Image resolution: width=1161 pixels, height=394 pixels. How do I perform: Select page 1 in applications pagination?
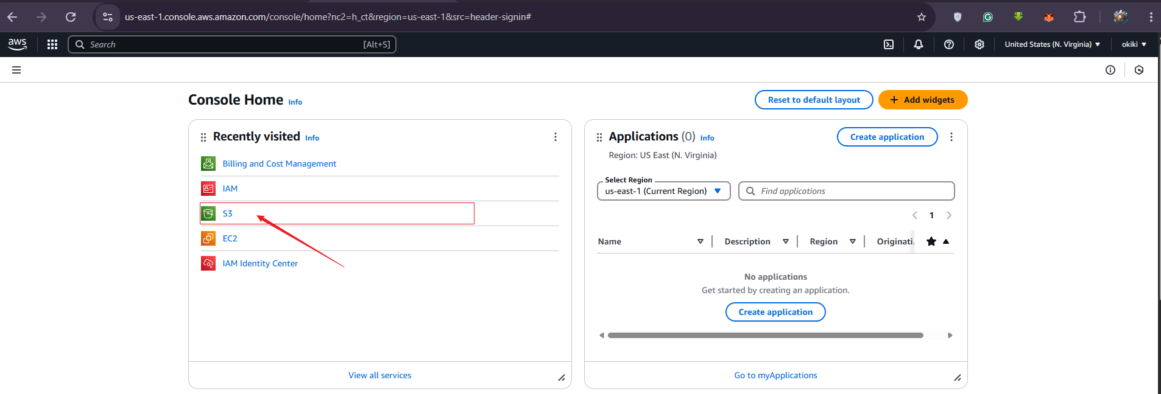click(931, 215)
